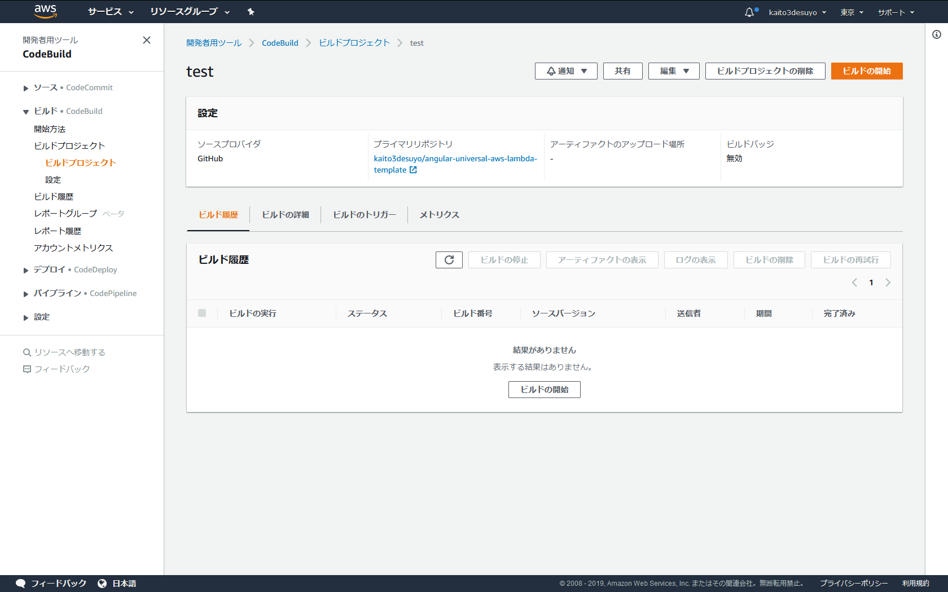The image size is (948, 592).
Task: Open ビルド履歴 in the sidebar
Action: click(54, 197)
